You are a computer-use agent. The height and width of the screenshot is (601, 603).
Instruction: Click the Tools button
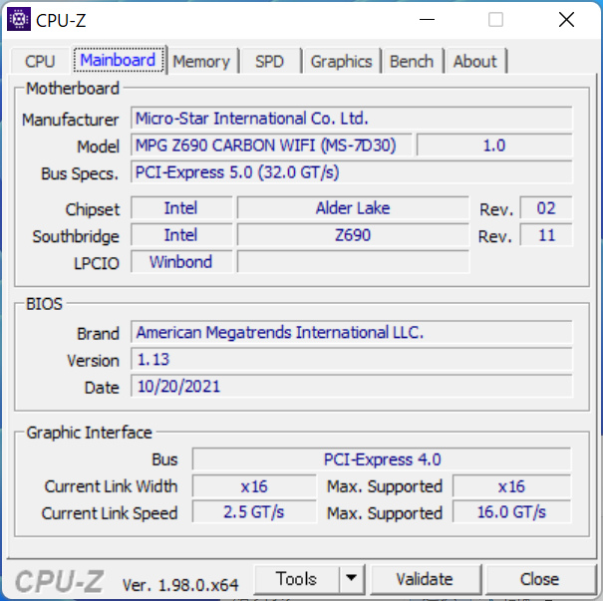[296, 579]
